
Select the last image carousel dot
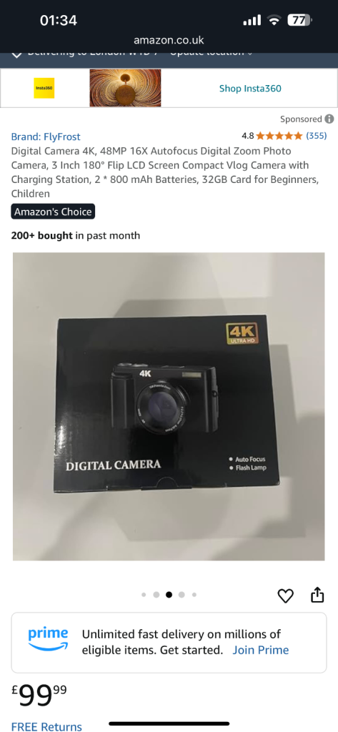(x=194, y=595)
